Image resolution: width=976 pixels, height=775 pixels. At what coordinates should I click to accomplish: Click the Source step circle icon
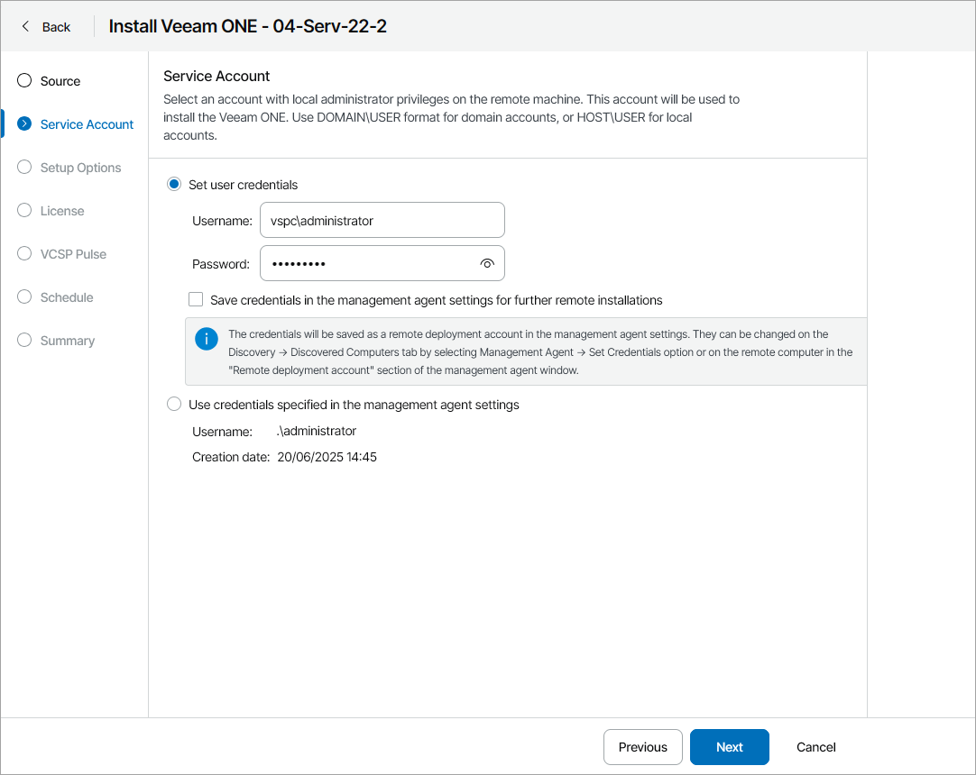(24, 80)
